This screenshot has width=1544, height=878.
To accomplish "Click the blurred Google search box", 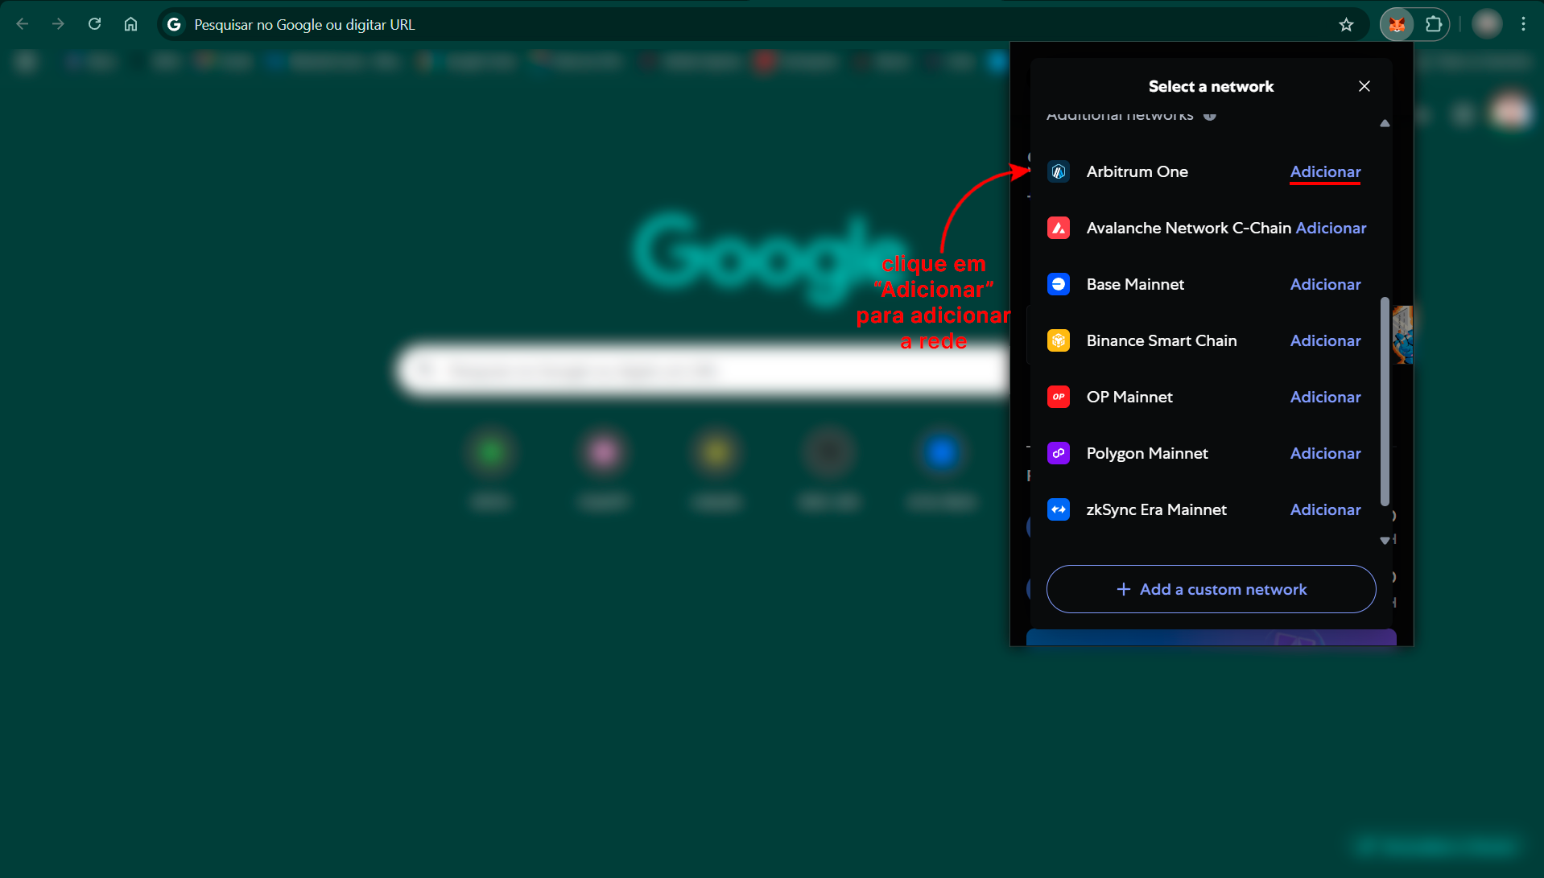I will coord(704,370).
